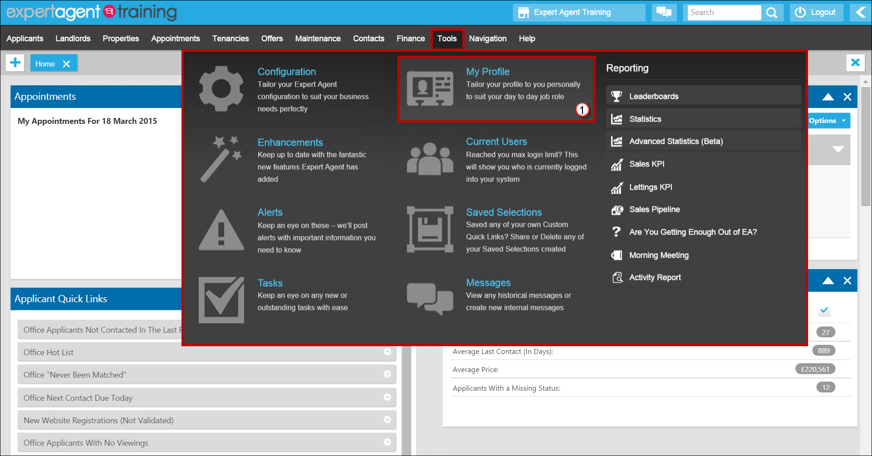Open the Activity Report
The image size is (872, 456).
click(703, 277)
